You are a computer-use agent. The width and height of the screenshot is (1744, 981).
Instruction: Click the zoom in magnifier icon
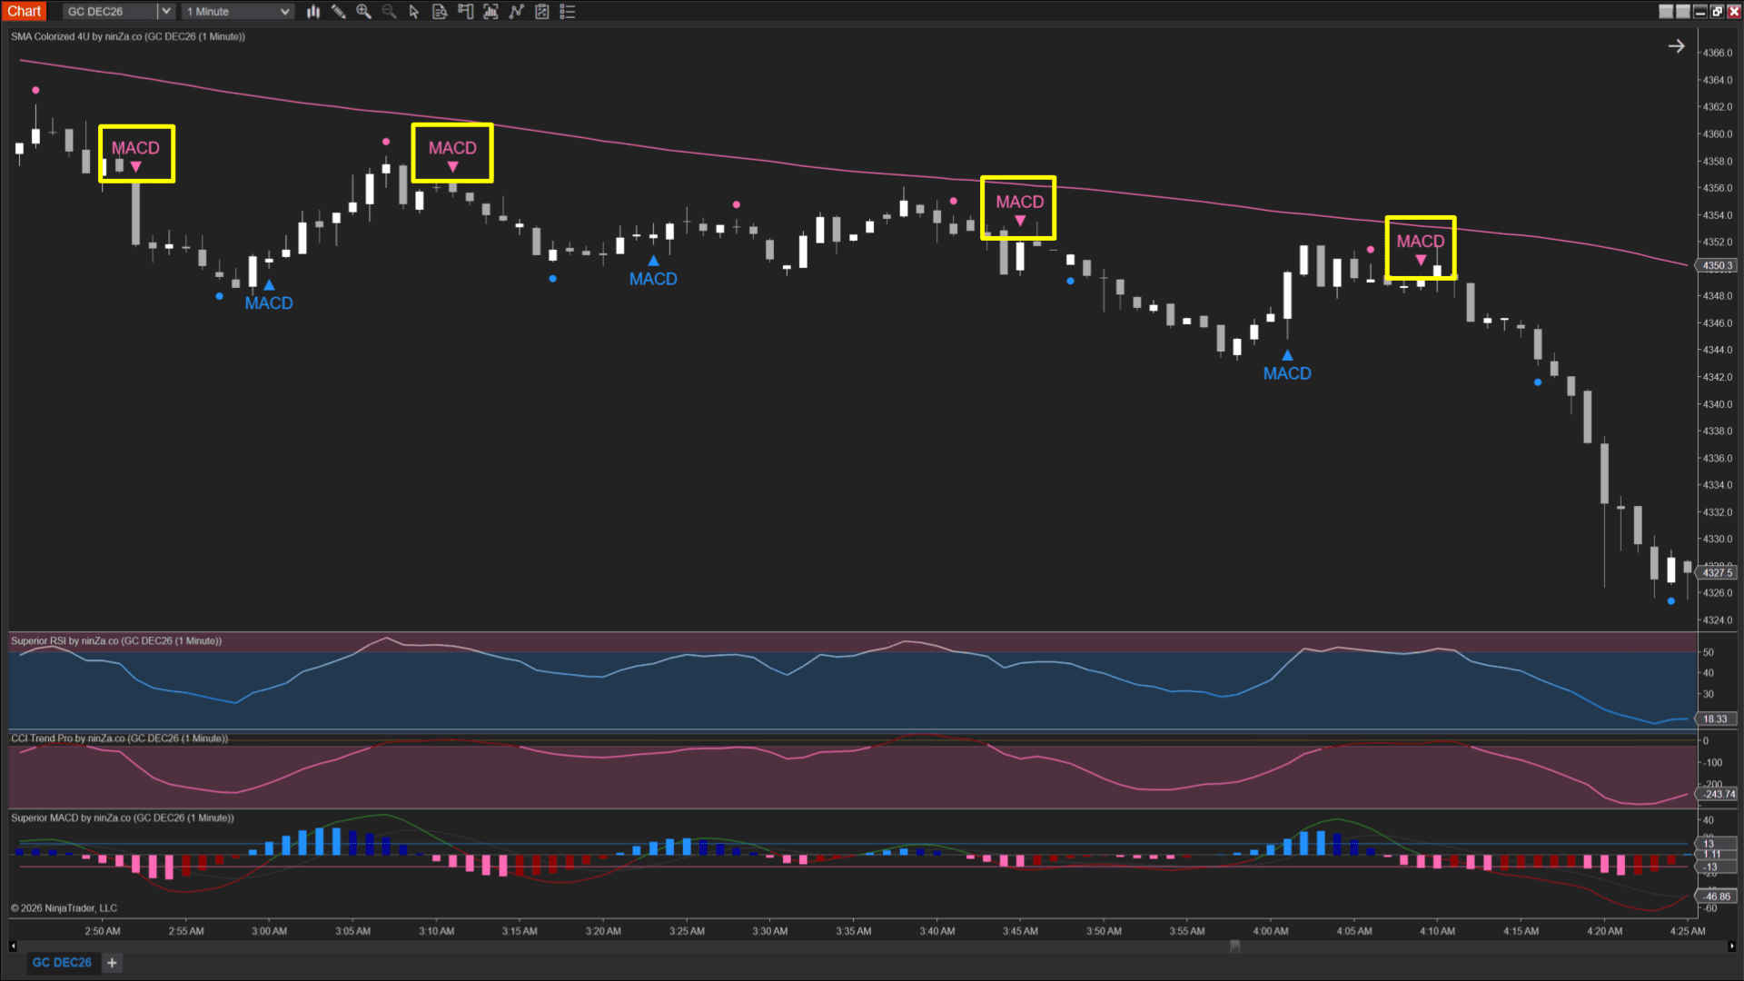pyautogui.click(x=364, y=12)
